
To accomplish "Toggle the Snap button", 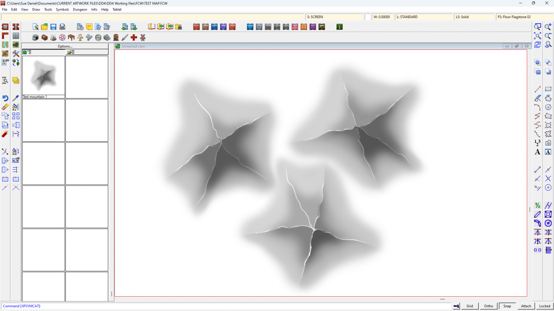I will coord(507,306).
